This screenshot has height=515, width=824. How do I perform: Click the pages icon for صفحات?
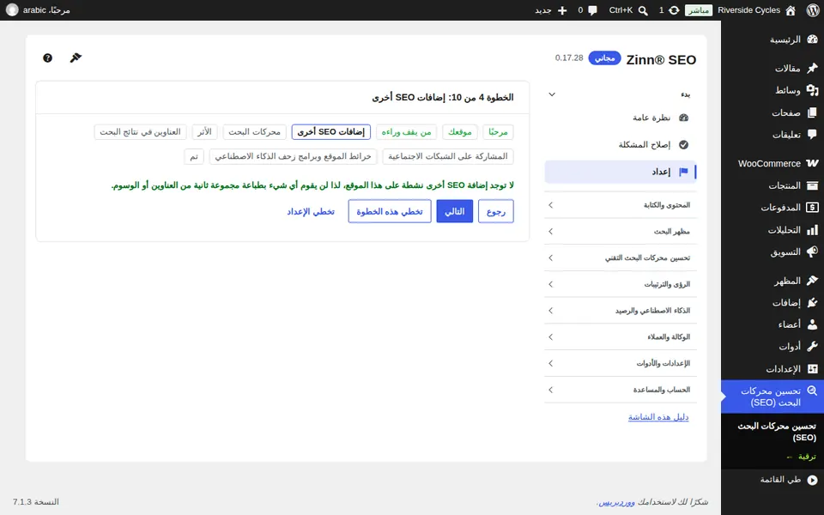(813, 112)
